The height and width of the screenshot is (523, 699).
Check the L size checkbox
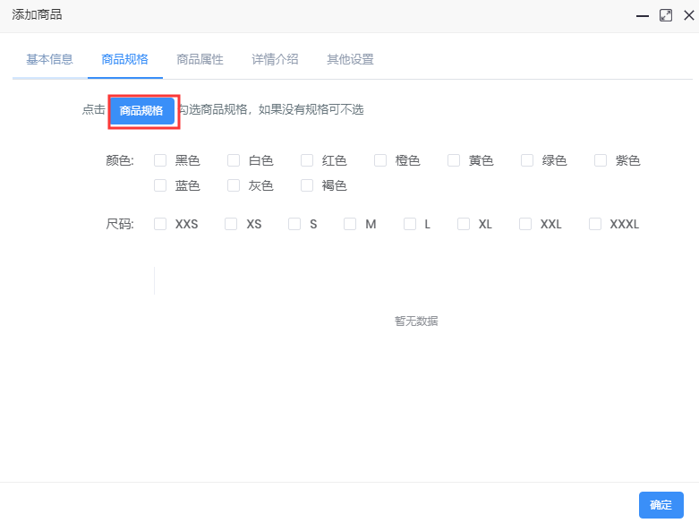410,224
